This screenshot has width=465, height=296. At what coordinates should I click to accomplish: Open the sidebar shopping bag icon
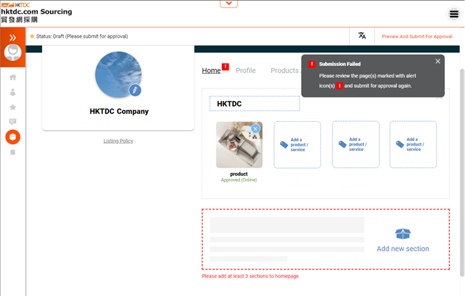coord(13,152)
